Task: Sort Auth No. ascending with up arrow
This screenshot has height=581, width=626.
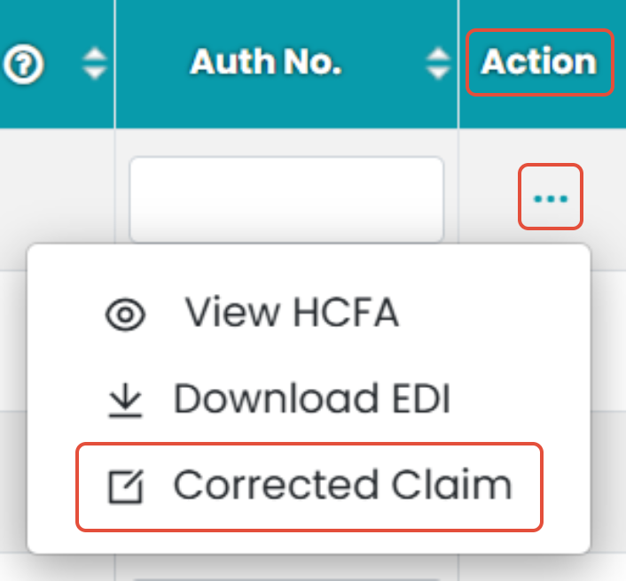Action: click(x=437, y=55)
